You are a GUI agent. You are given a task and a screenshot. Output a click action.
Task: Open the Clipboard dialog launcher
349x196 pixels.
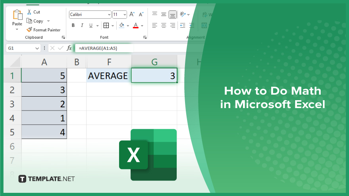pyautogui.click(x=63, y=37)
